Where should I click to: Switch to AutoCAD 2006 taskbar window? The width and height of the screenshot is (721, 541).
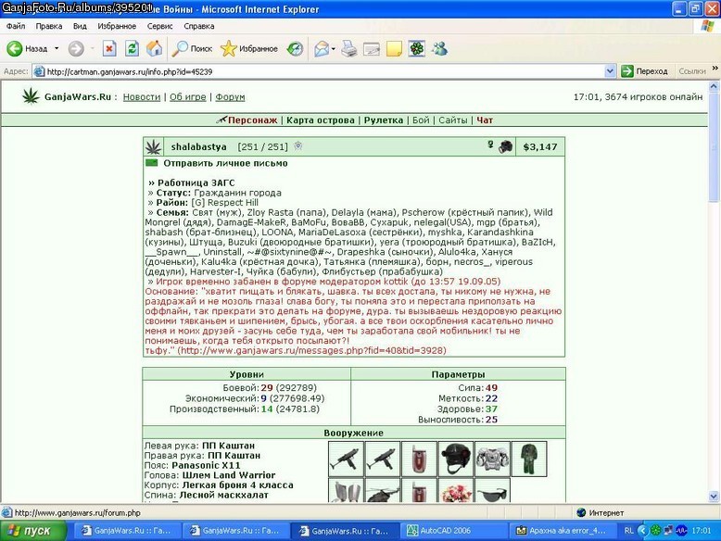click(453, 531)
